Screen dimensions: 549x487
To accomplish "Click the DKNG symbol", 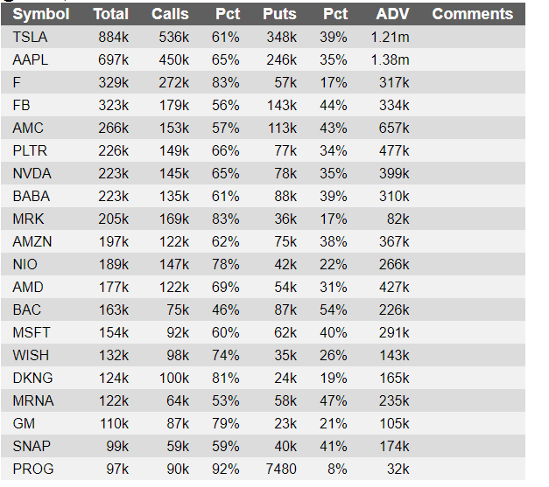I will pyautogui.click(x=32, y=378).
